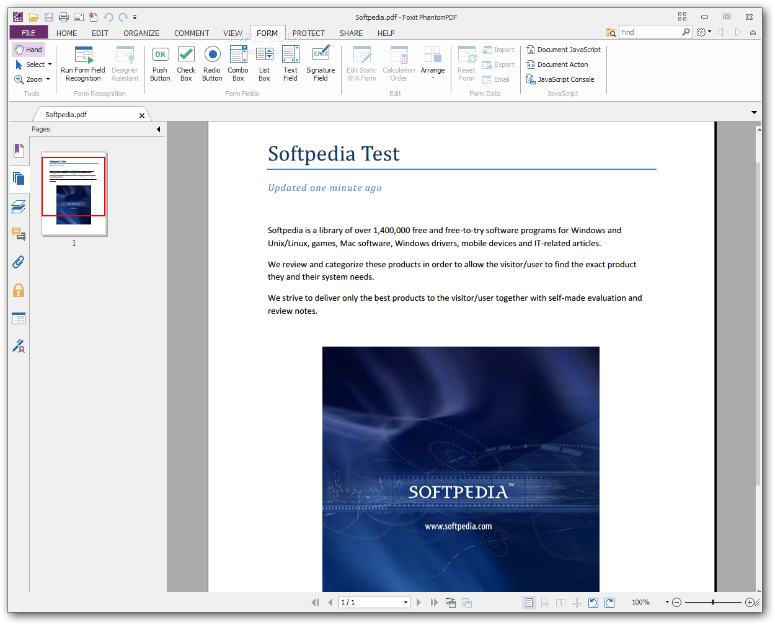The image size is (775, 625).
Task: Select the Softpedia.pdf document tab
Action: [66, 115]
